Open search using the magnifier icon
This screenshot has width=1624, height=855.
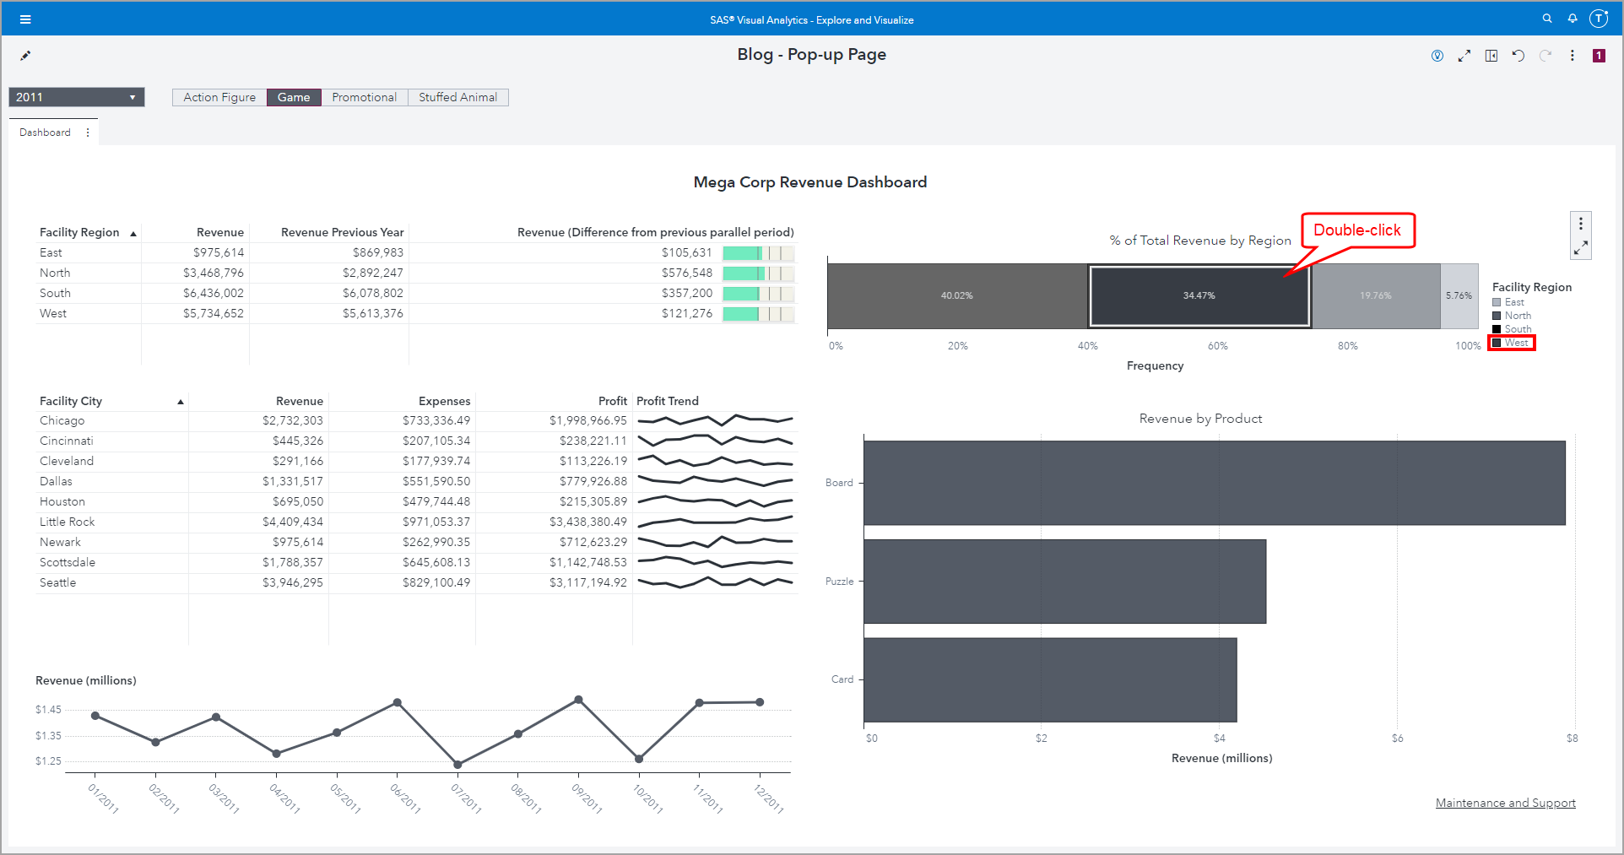click(x=1547, y=18)
